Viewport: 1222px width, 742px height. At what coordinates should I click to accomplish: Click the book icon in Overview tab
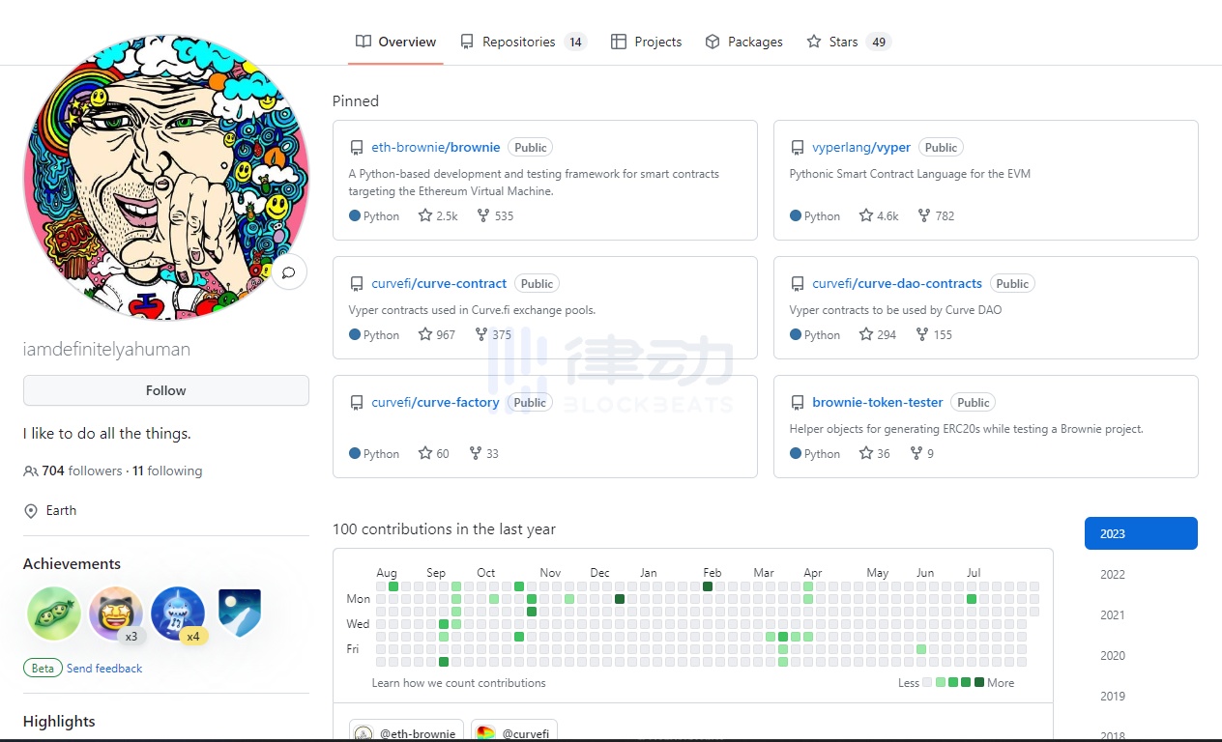point(364,42)
